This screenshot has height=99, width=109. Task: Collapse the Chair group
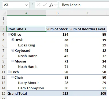coord(13,77)
